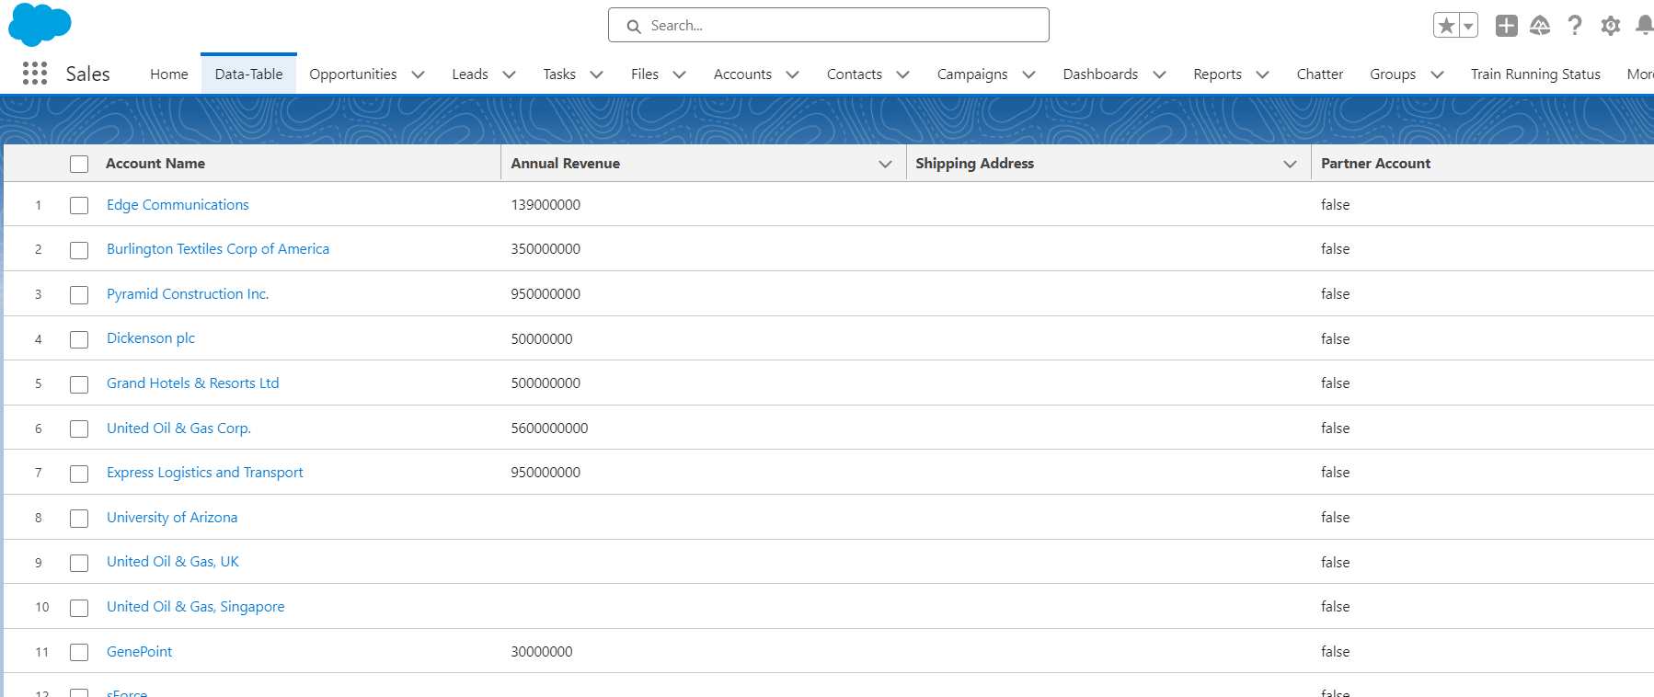Expand the Groups tab dropdown chevron
This screenshot has width=1654, height=697.
[x=1437, y=74]
